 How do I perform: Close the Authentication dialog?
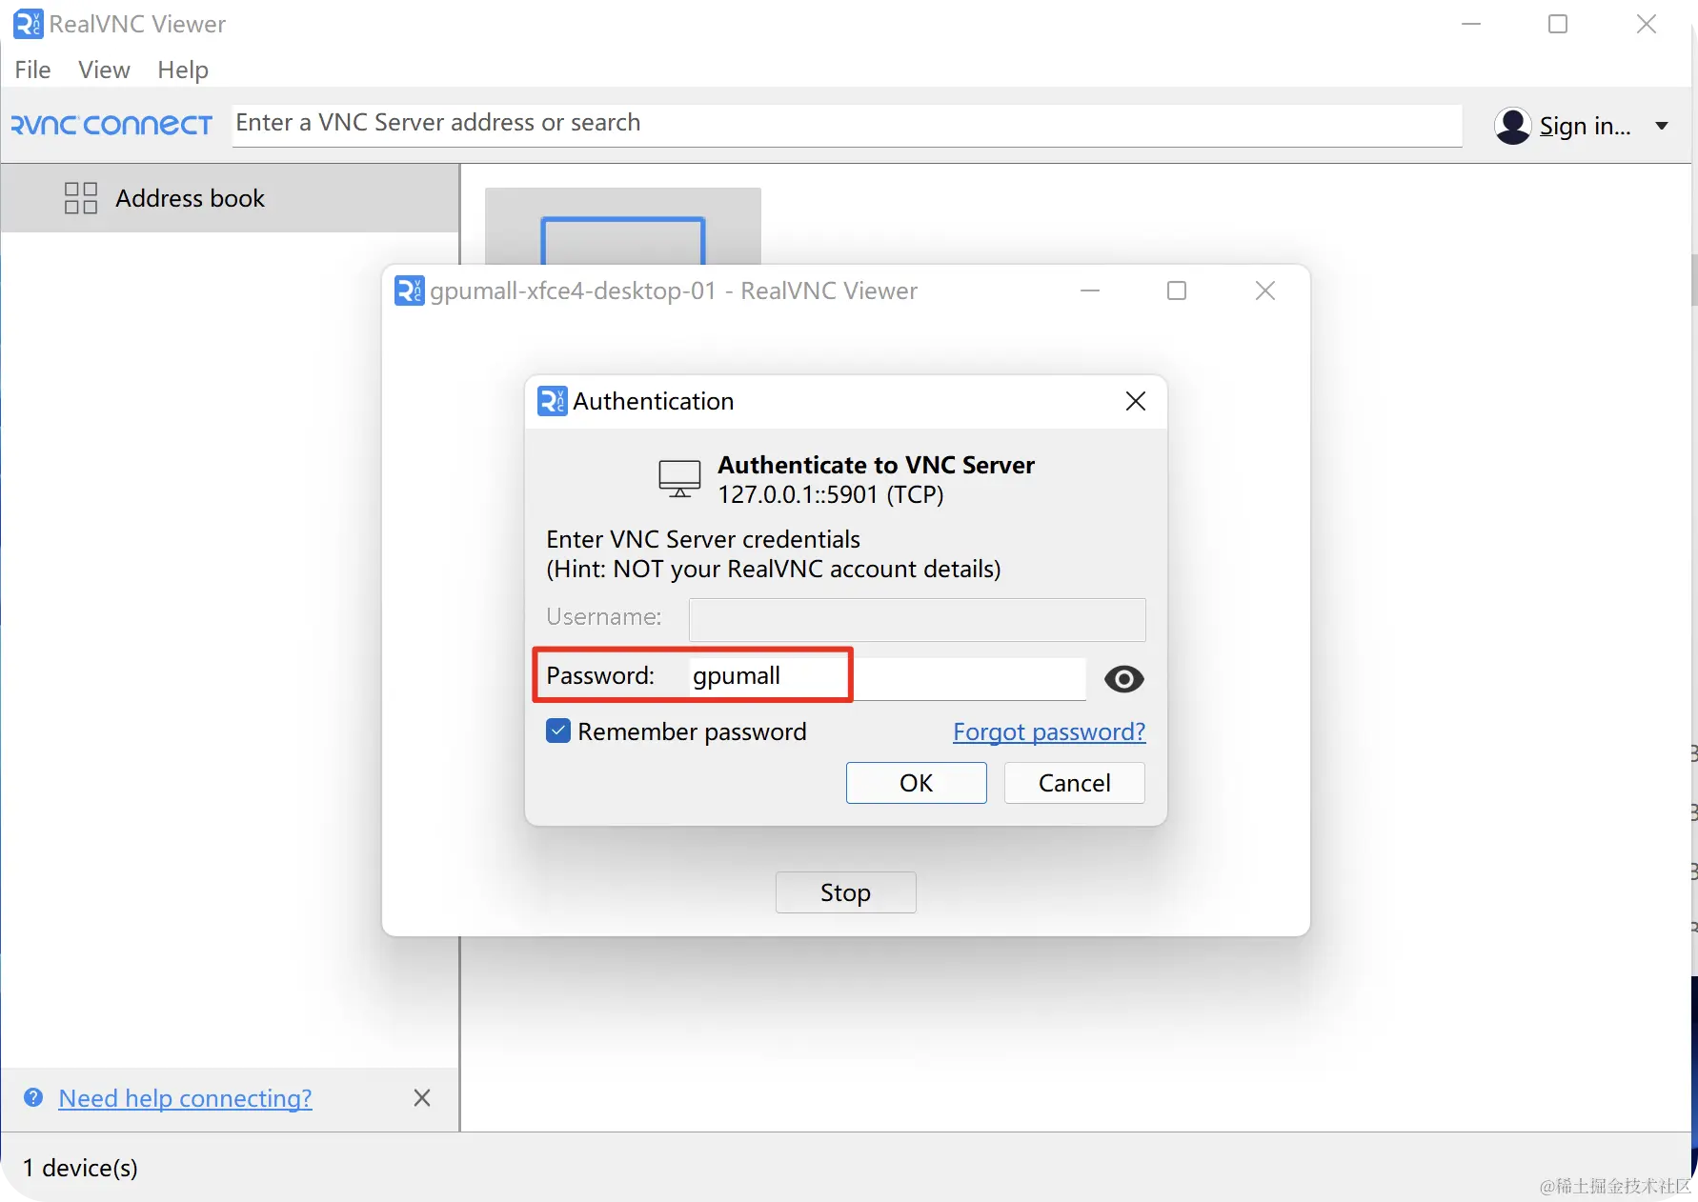pyautogui.click(x=1136, y=401)
